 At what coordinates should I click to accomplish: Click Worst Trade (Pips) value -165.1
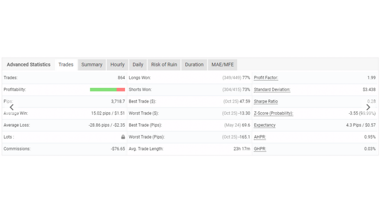click(x=244, y=137)
